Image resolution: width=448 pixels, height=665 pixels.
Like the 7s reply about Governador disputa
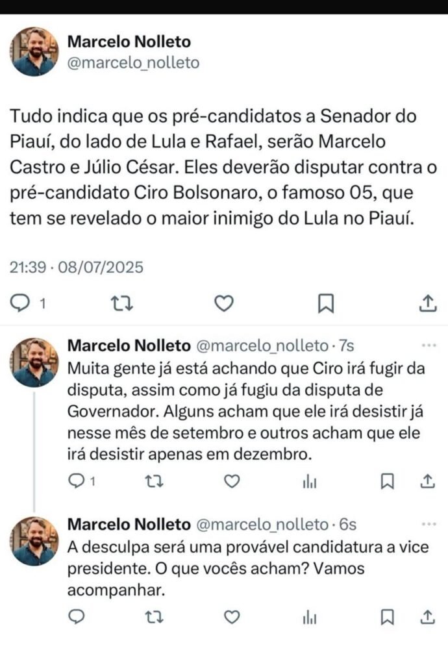point(232,481)
